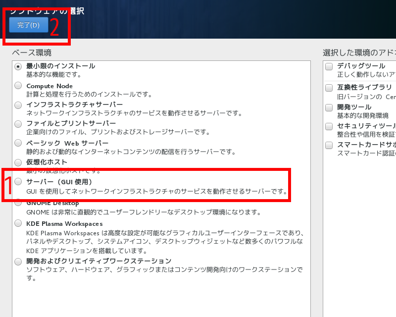Click the 完了(D) done button

(28, 25)
